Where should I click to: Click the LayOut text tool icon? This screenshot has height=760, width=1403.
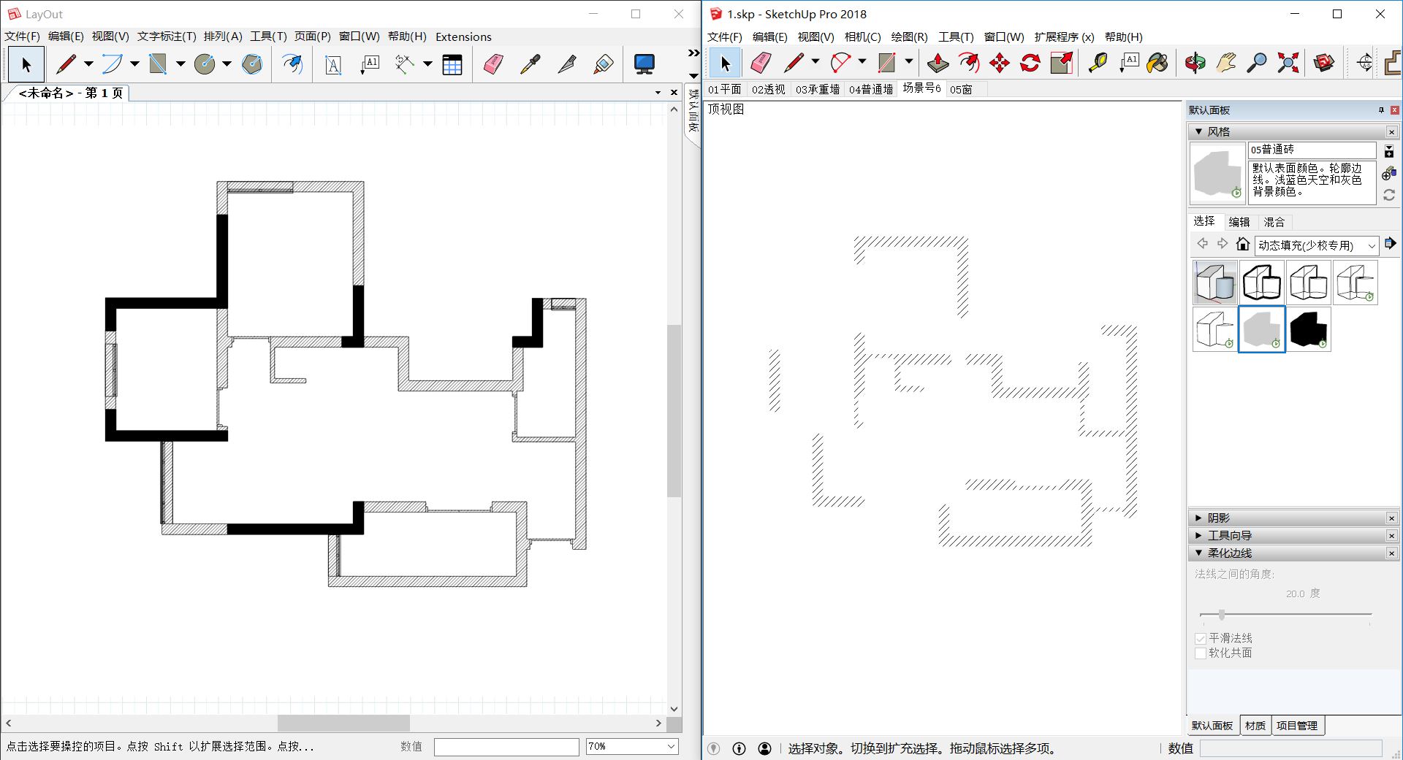(x=333, y=65)
